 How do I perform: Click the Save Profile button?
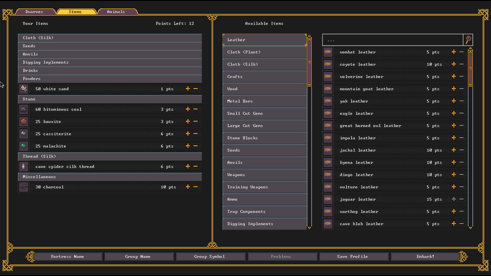352,257
